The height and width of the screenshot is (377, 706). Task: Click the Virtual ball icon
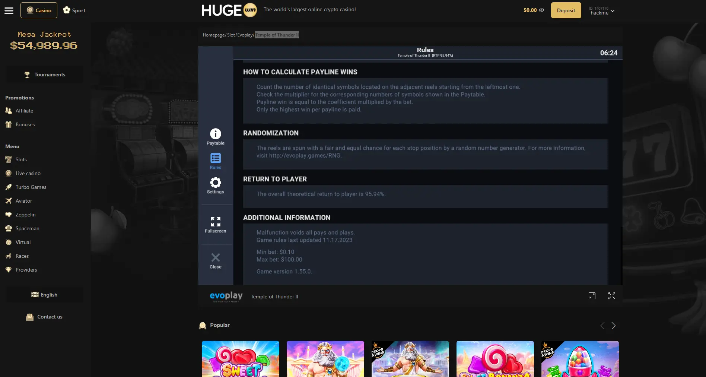pyautogui.click(x=9, y=242)
